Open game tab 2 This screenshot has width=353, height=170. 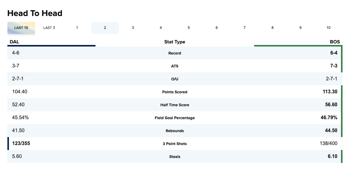tap(105, 28)
